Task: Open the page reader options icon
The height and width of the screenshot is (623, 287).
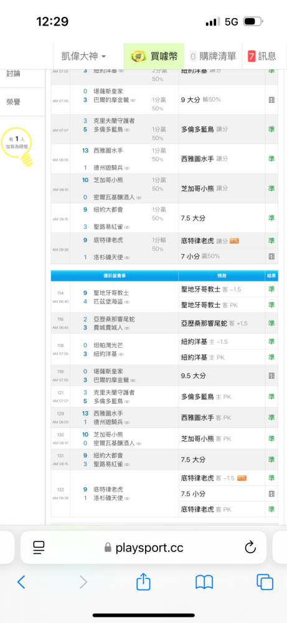Action: [x=39, y=548]
